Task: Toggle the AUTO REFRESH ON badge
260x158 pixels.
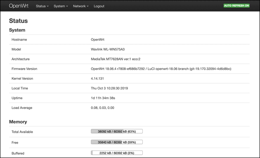Action: pos(236,5)
